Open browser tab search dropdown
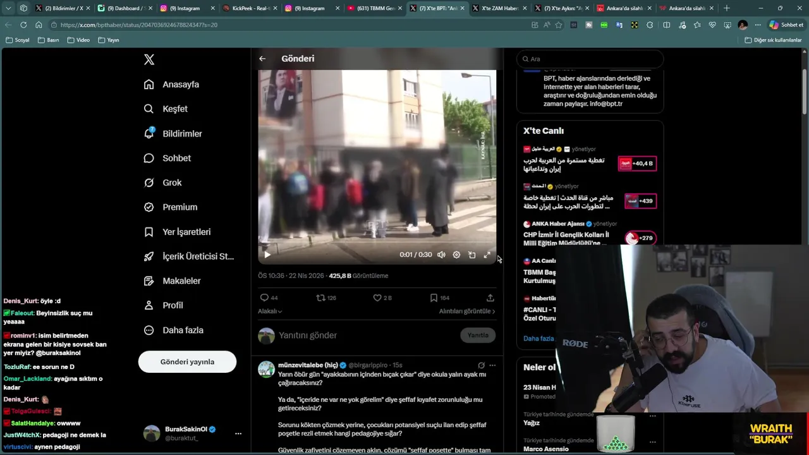Screen dimensions: 809x455 [8, 8]
